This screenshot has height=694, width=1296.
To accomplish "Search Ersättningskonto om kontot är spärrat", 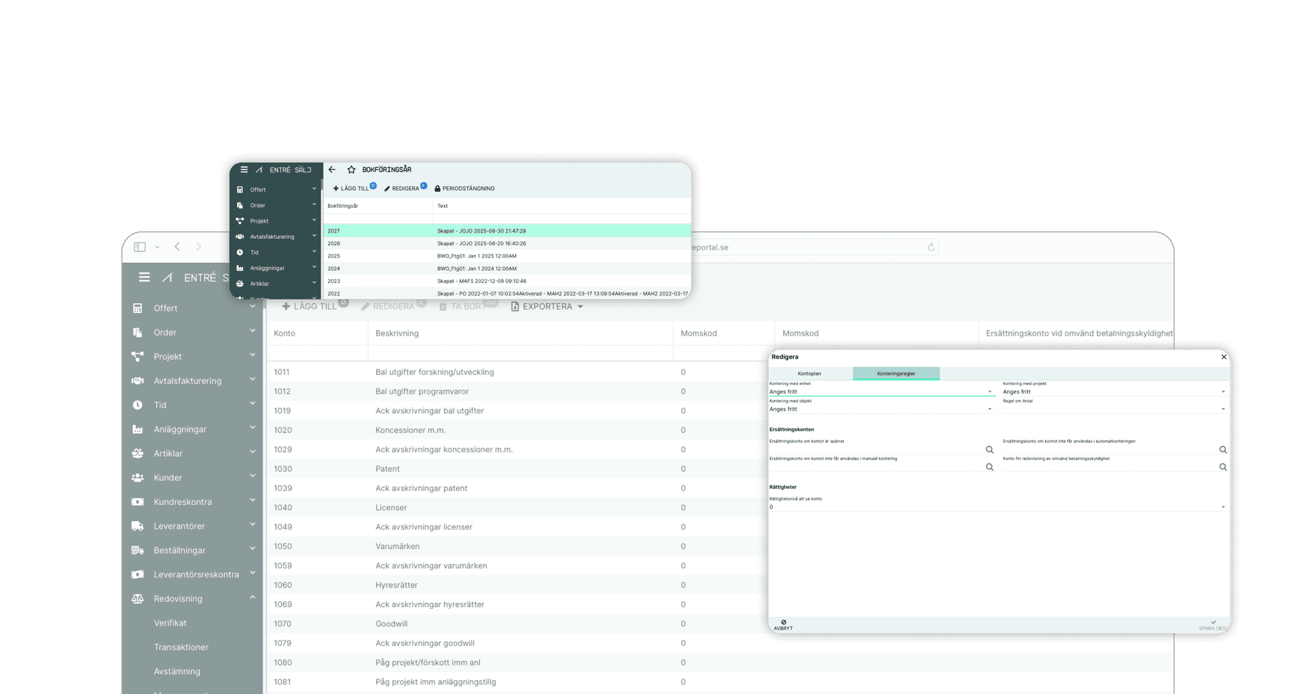I will pyautogui.click(x=990, y=450).
